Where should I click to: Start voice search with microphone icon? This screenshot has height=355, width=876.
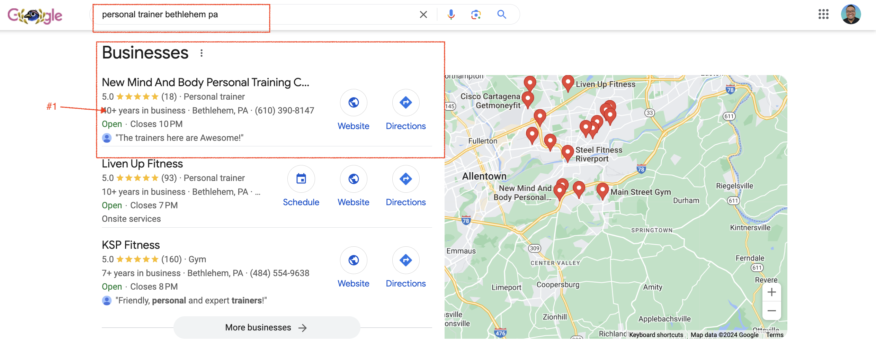pyautogui.click(x=451, y=15)
